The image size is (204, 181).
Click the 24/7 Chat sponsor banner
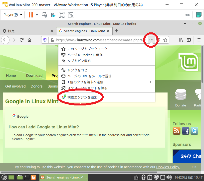coord(187,156)
